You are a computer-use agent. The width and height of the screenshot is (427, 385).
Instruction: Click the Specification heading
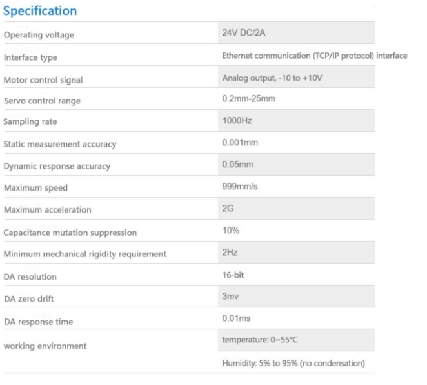(x=40, y=11)
